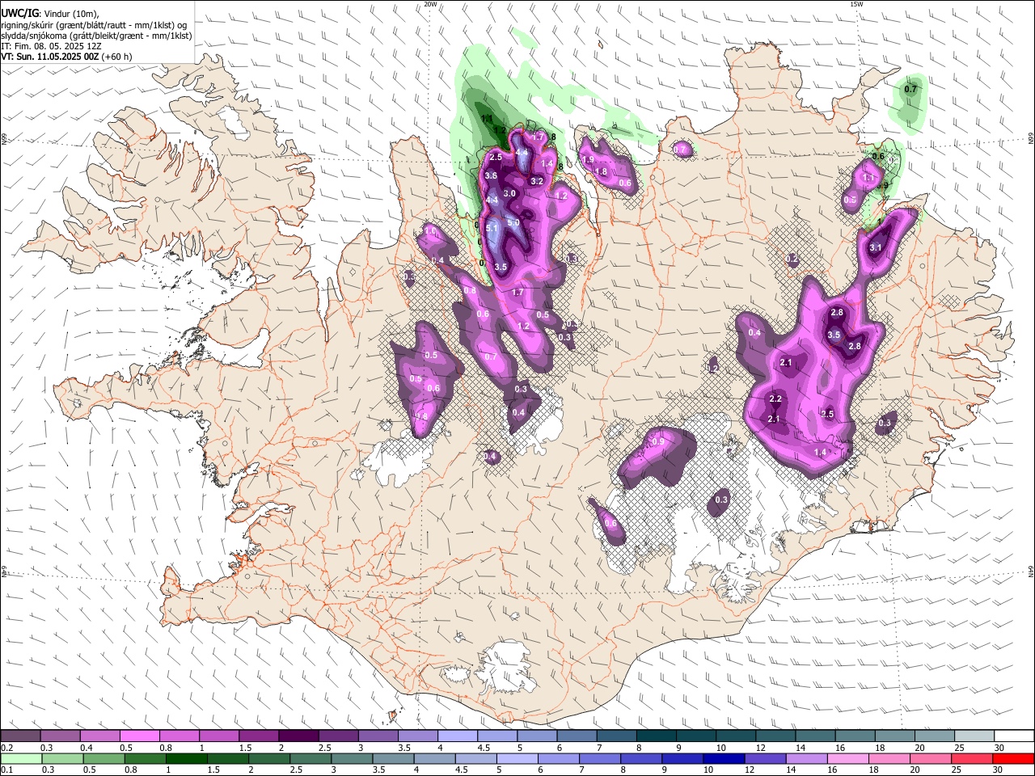Click the lavender swatch starting at 14 in lower legend

[807, 758]
